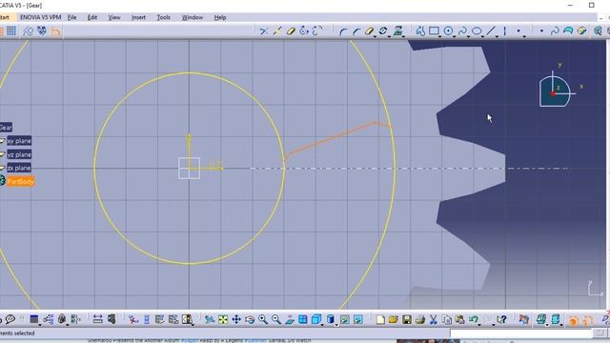Select the xy plane tree node
Screen dimensions: 610x343
click(19, 141)
